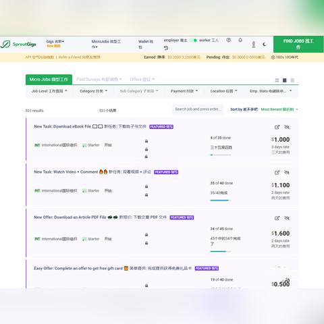Open Watch Video job in new tab icon
The image size is (324, 324).
click(x=277, y=173)
